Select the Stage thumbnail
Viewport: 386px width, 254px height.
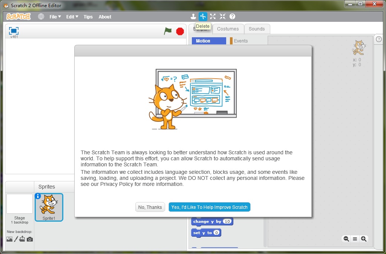click(x=20, y=204)
